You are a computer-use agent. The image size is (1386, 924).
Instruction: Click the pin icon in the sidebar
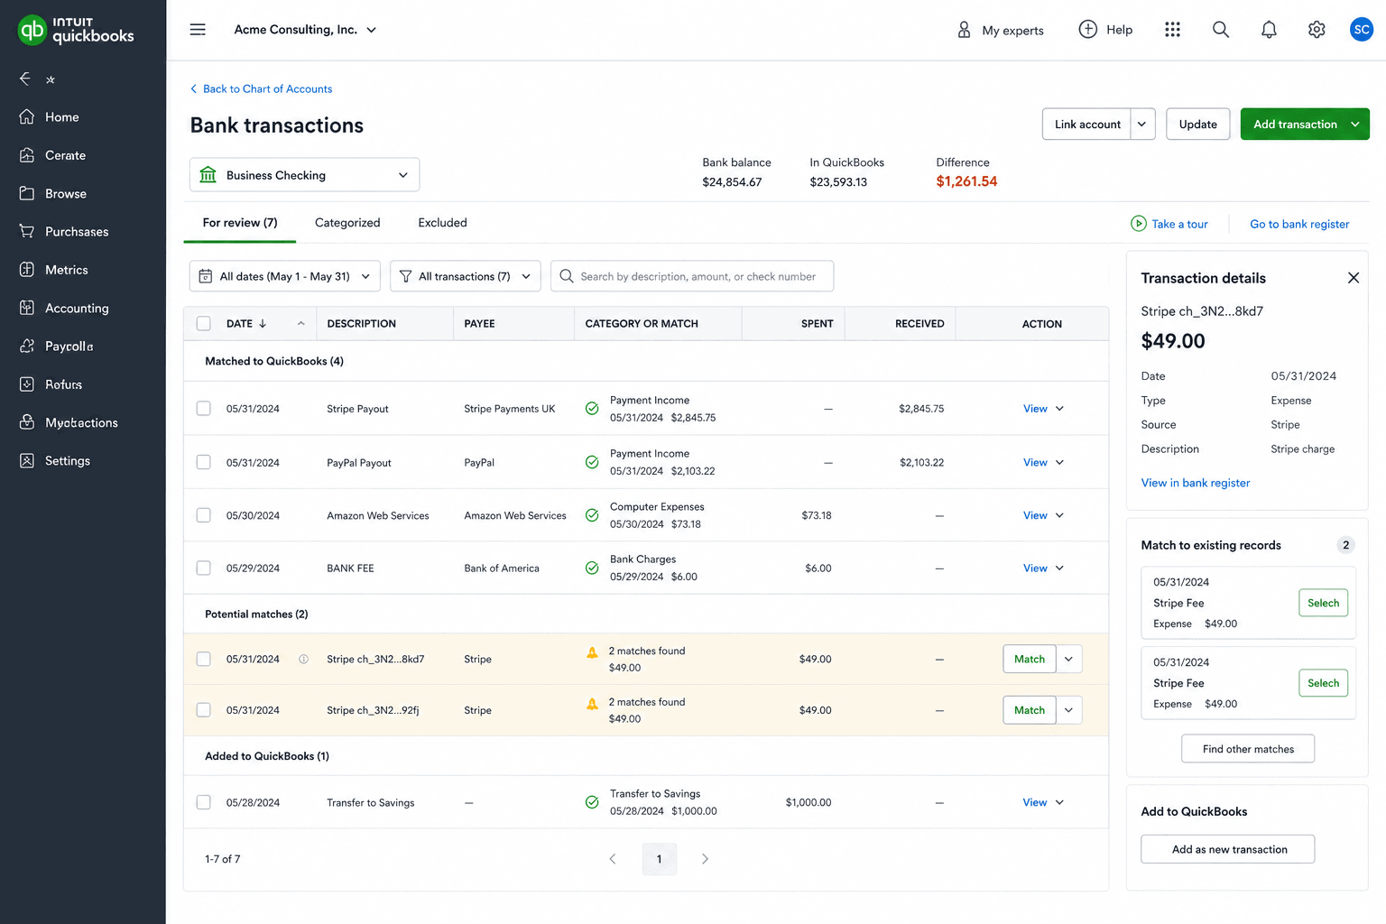click(x=51, y=79)
